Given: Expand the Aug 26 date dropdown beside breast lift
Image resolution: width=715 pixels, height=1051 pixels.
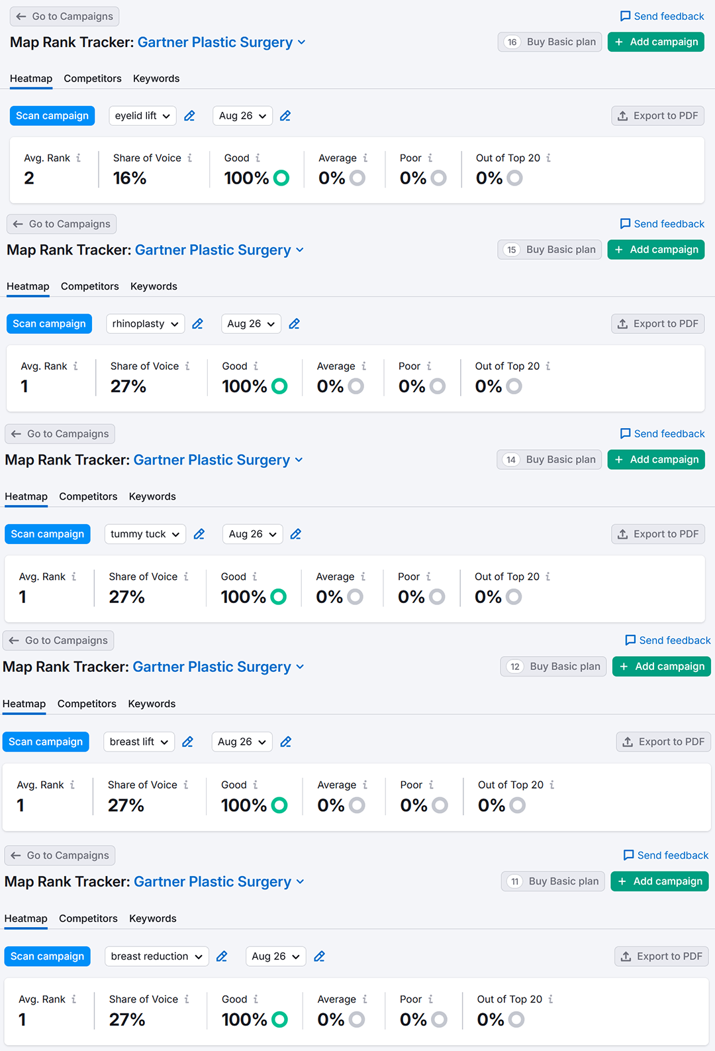Looking at the screenshot, I should point(242,742).
